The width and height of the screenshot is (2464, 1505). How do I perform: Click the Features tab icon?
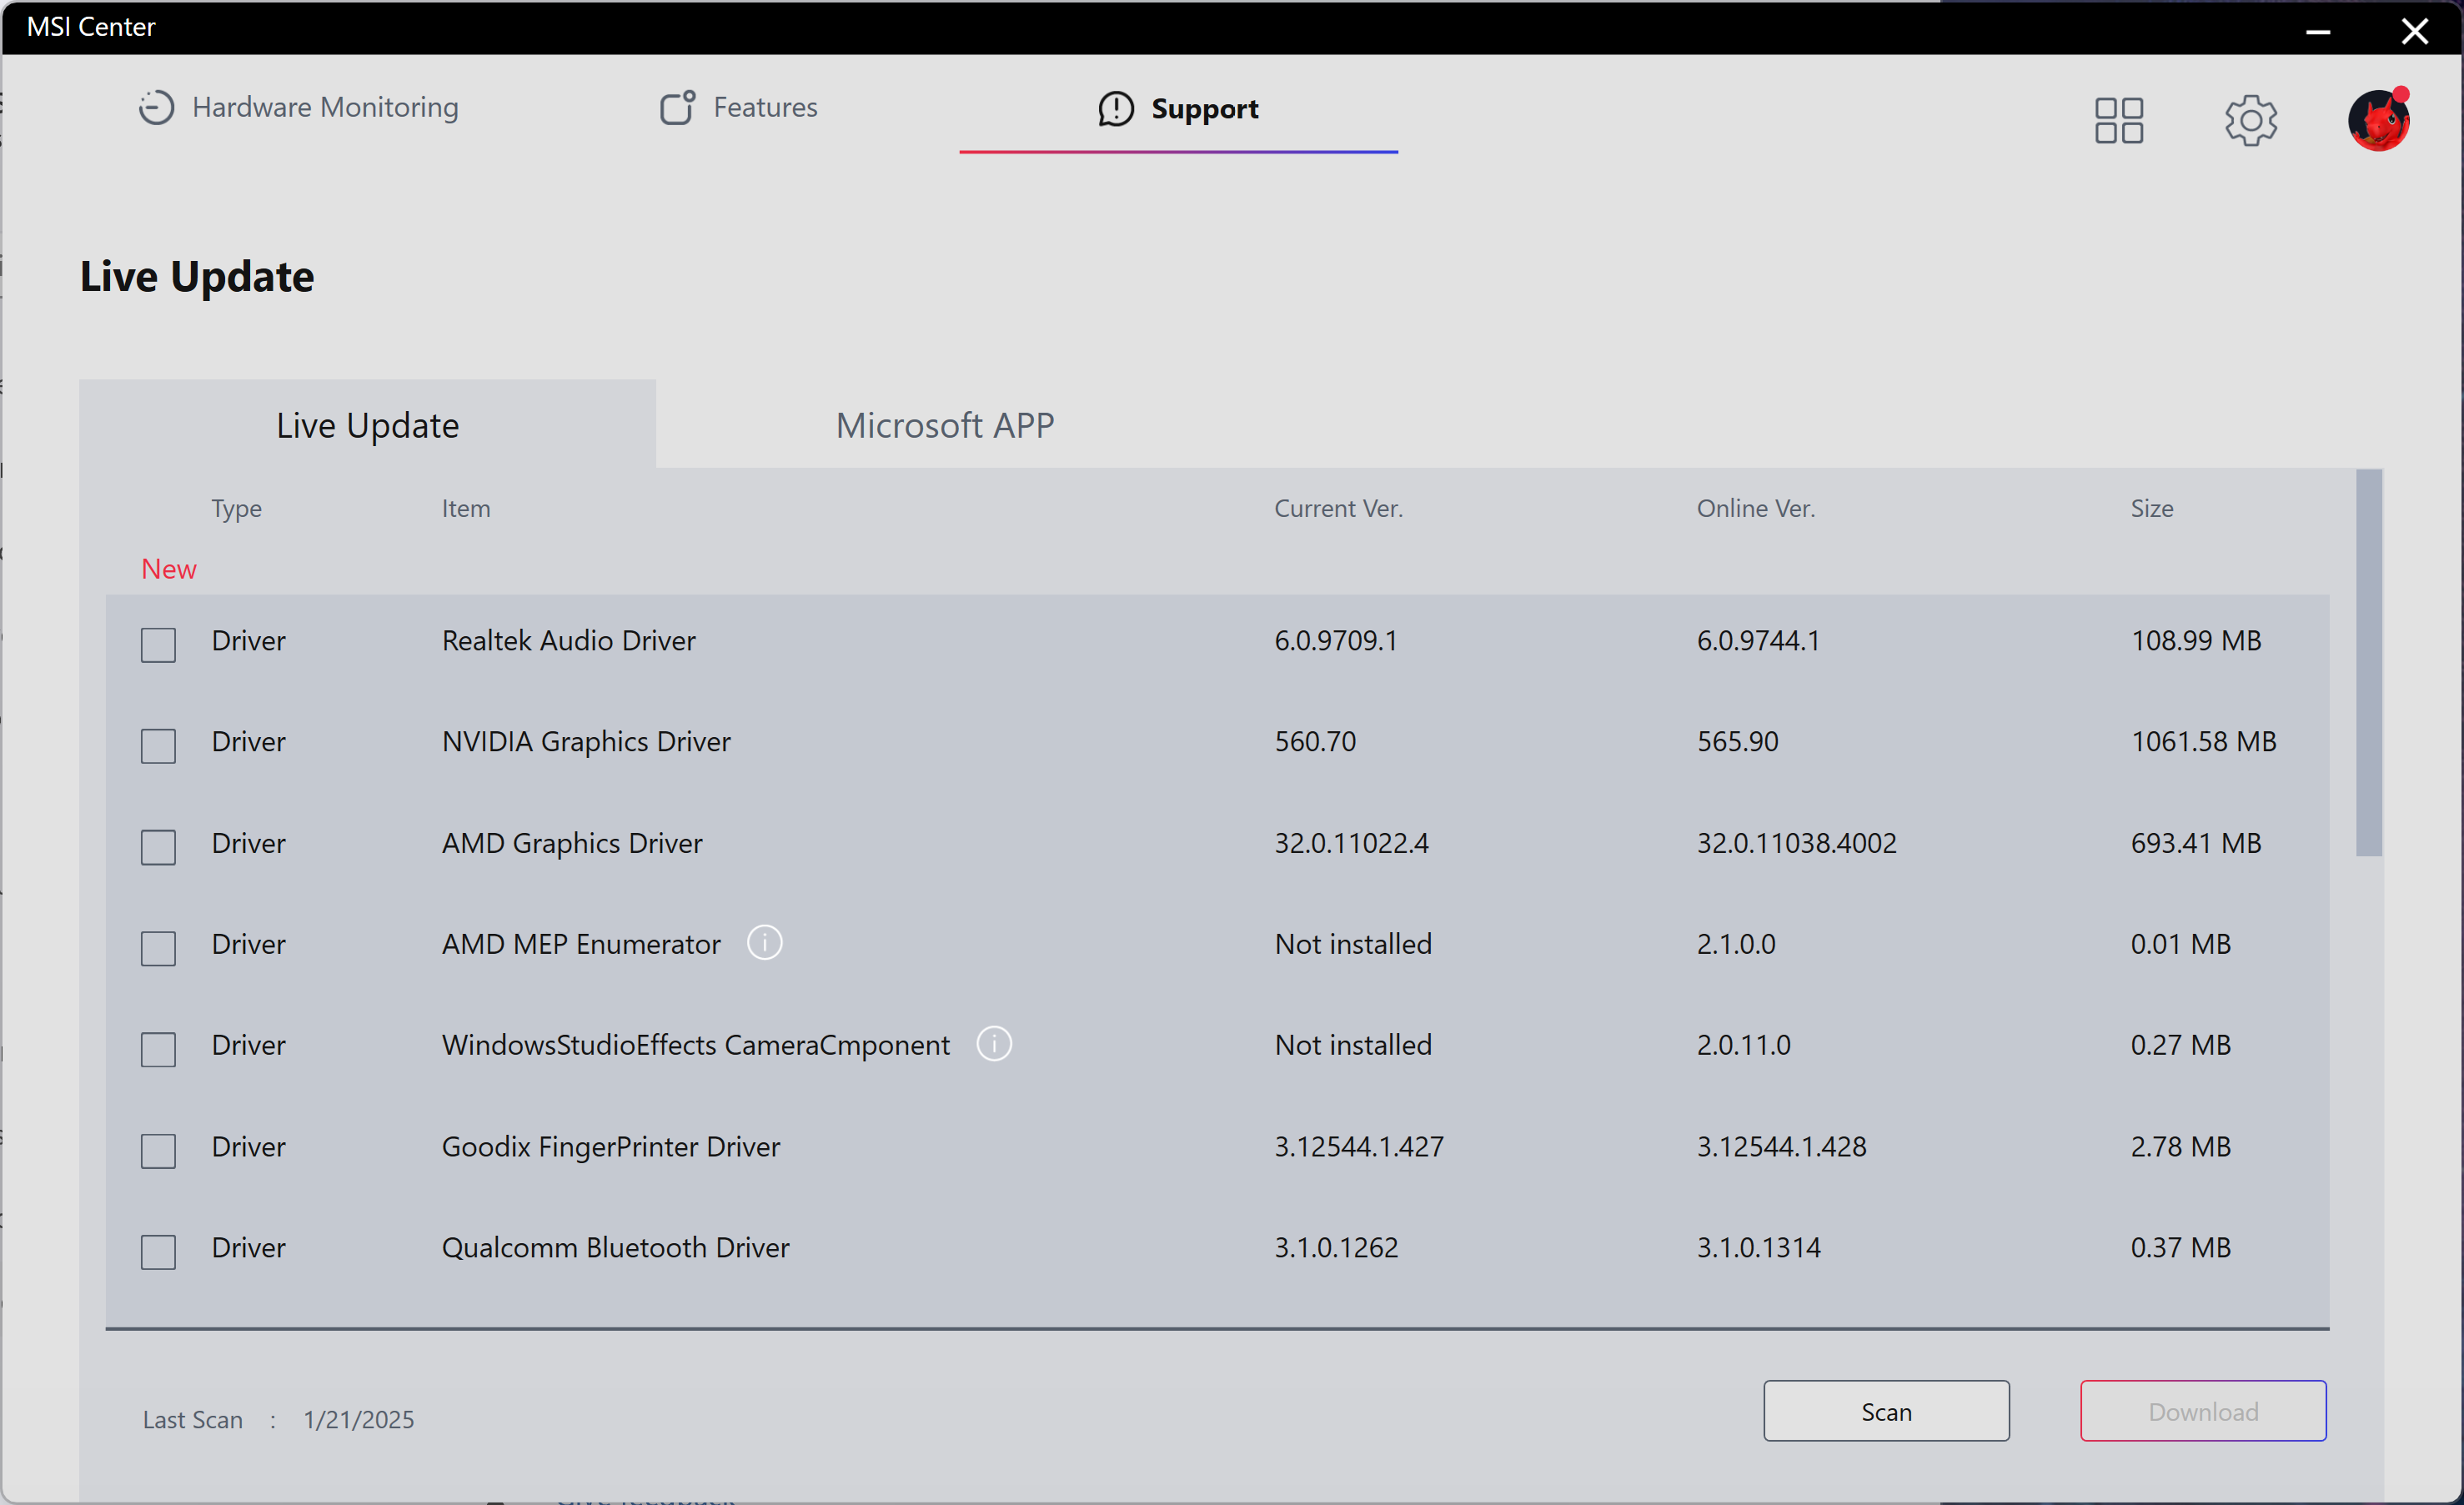677,108
